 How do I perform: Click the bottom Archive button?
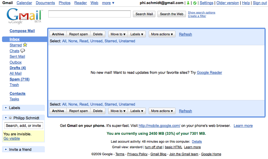click(58, 111)
